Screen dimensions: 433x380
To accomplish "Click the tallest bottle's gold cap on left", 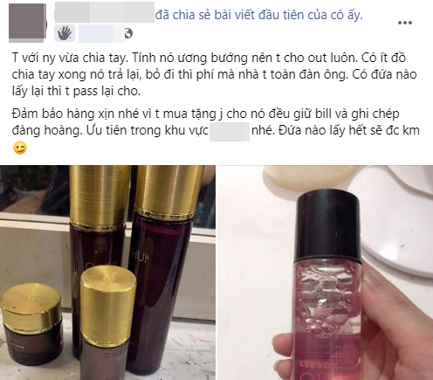I will 100,195.
